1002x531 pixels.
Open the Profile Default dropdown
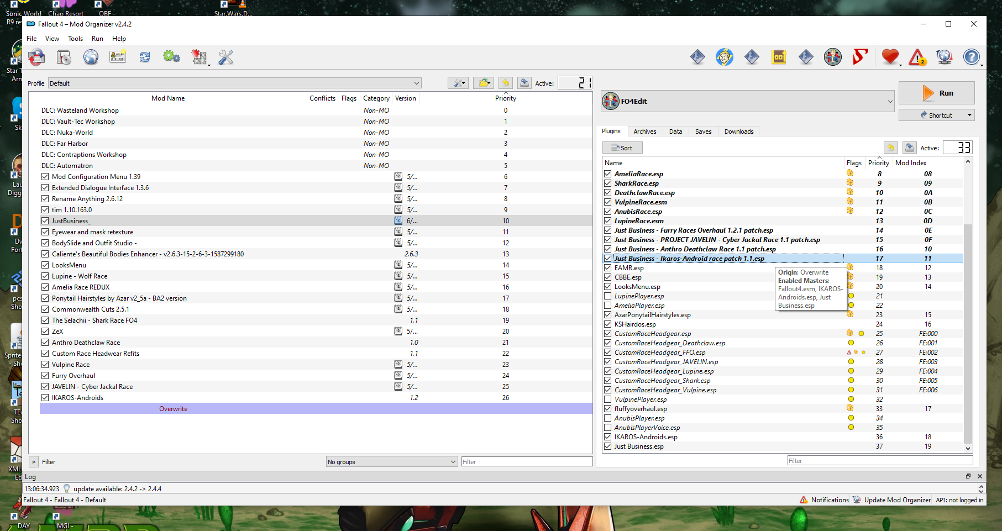235,83
